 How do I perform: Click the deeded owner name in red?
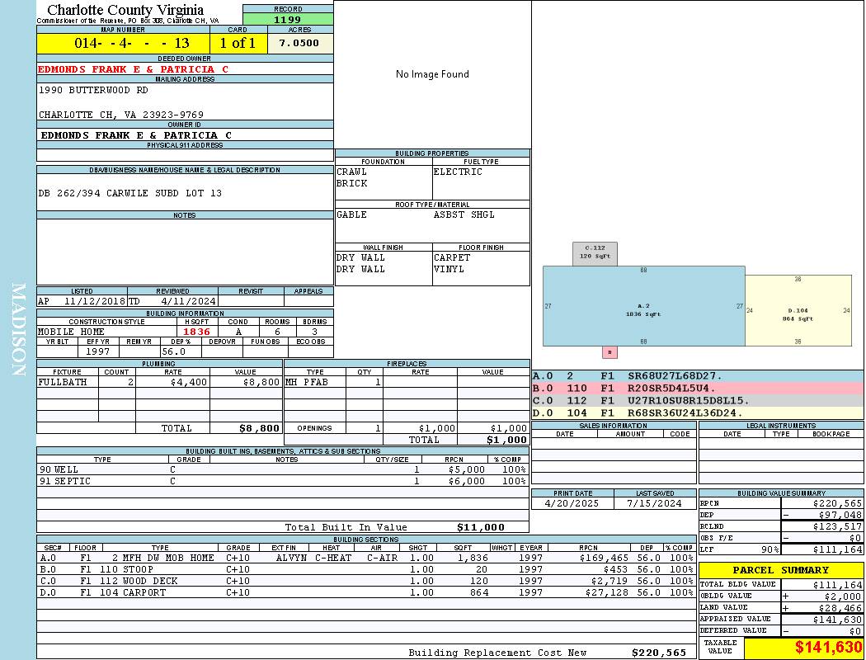133,69
